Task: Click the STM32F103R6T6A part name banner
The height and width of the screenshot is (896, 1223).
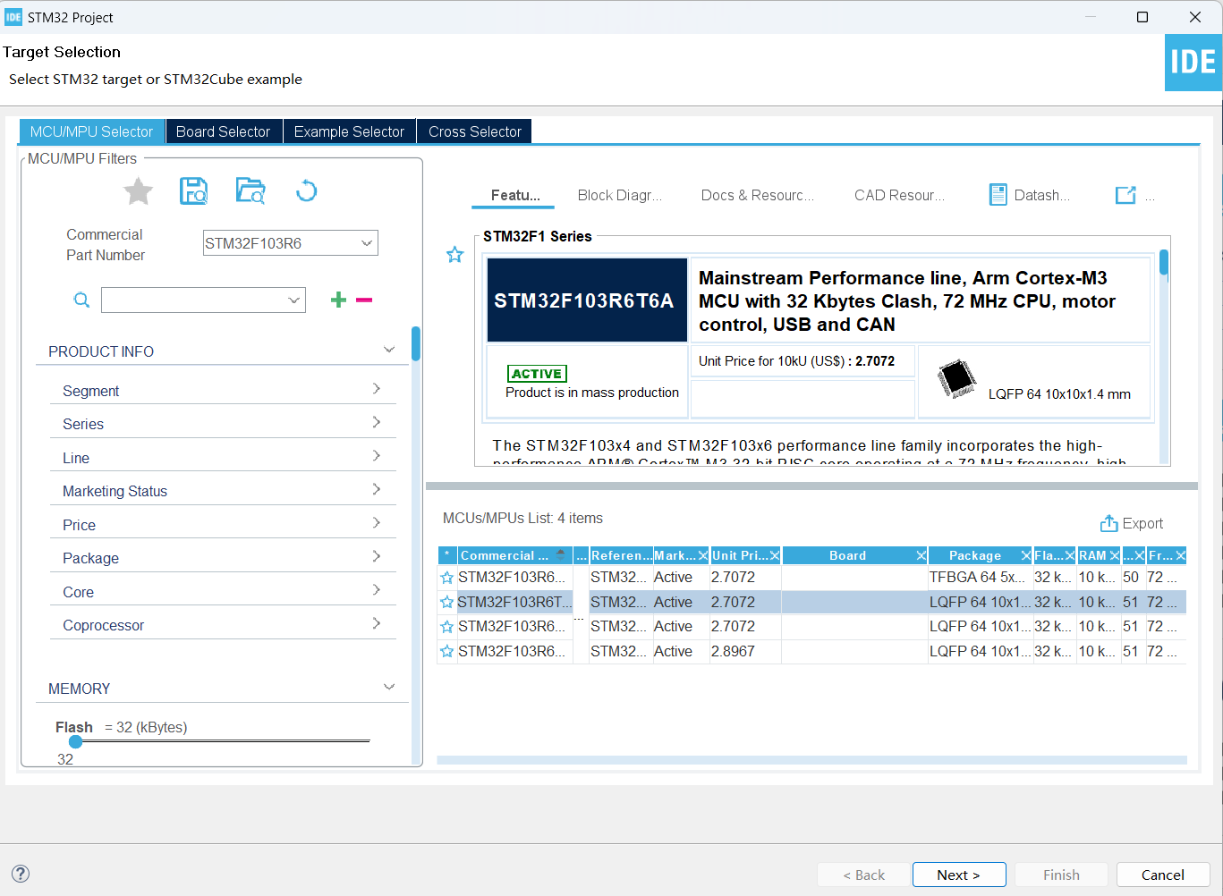Action: click(587, 300)
